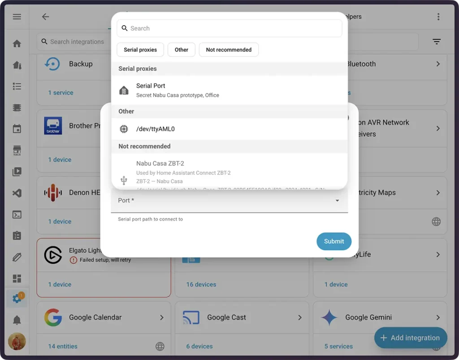This screenshot has height=360, width=459.
Task: Expand the Denon AVR Network Receivers chevron
Action: click(x=438, y=128)
